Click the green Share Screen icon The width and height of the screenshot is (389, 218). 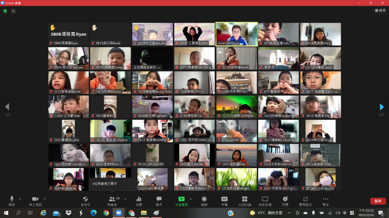pos(182,199)
